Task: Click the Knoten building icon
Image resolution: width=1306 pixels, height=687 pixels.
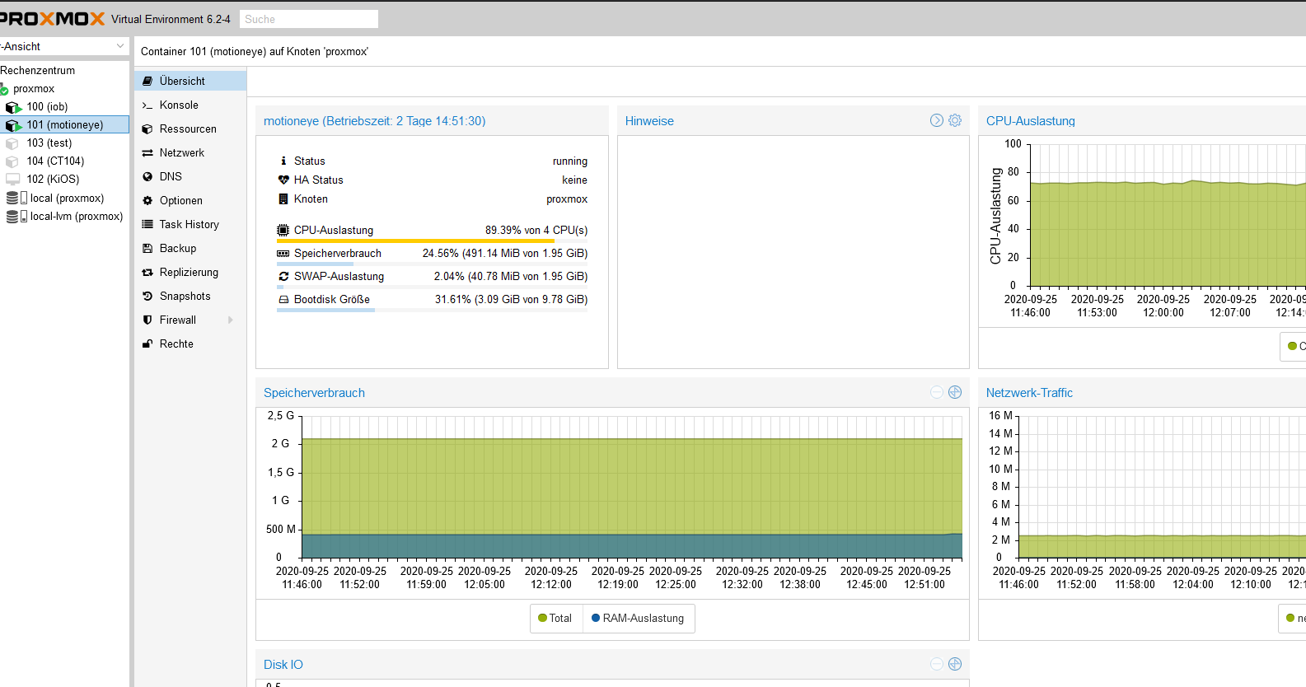Action: 283,199
